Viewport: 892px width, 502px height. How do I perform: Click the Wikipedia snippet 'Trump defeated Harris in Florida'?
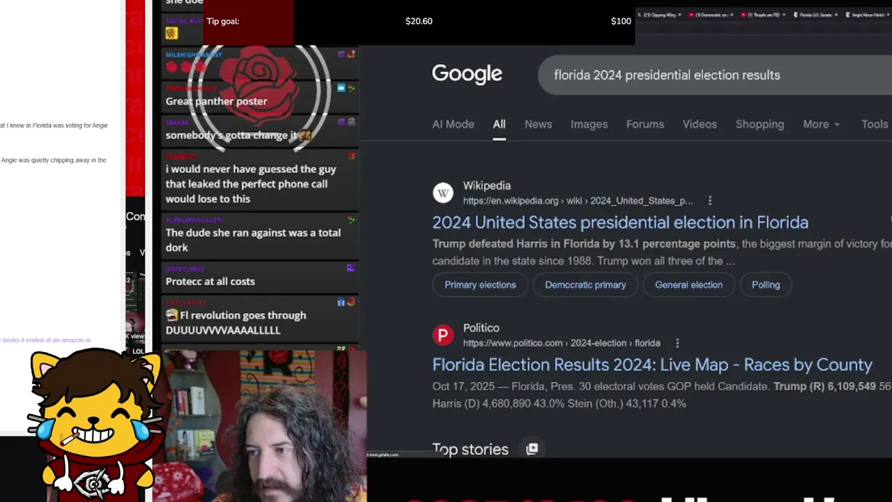click(584, 244)
